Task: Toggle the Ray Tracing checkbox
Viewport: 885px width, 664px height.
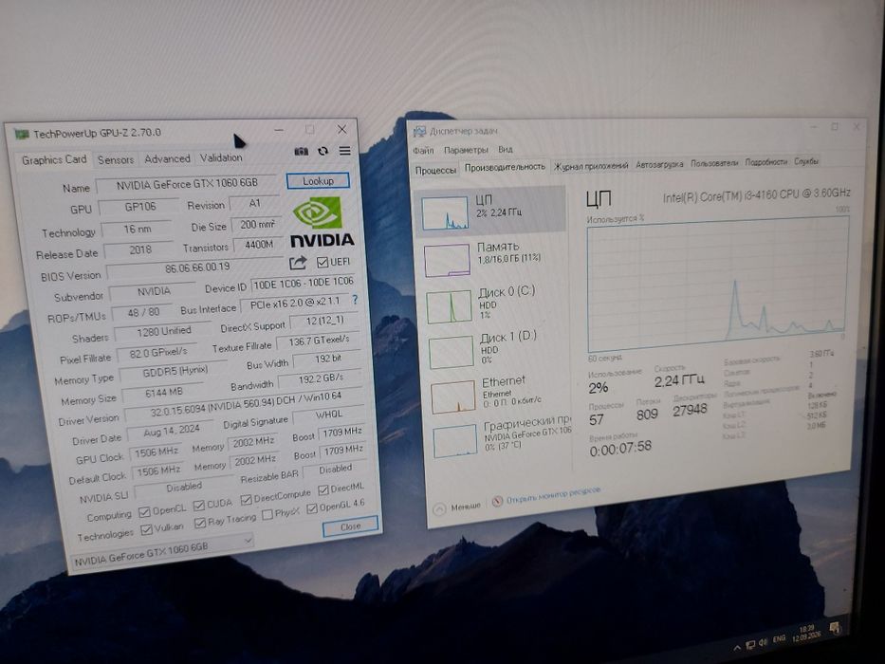Action: (x=200, y=524)
